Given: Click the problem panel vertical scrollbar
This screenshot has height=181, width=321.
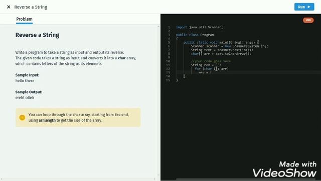Looking at the screenshot, I should (x=158, y=101).
